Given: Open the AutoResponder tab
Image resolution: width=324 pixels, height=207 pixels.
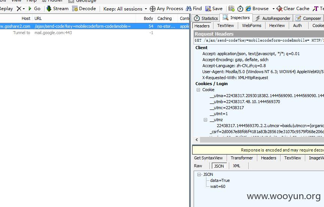Looking at the screenshot, I should 273,18.
